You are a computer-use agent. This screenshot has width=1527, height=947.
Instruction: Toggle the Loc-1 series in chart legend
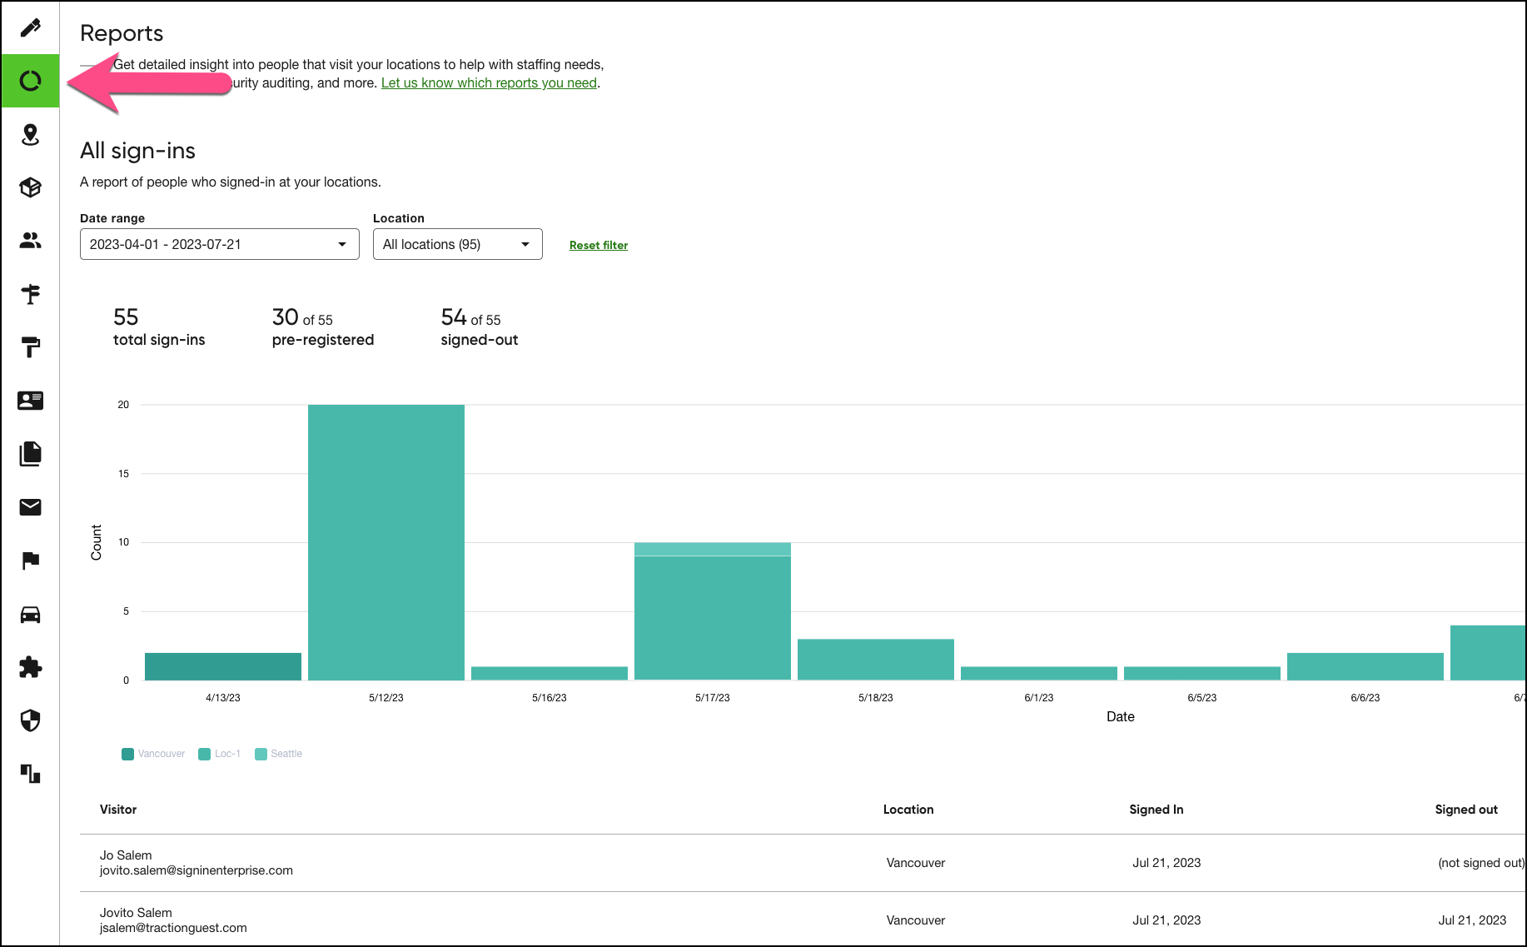pyautogui.click(x=220, y=754)
